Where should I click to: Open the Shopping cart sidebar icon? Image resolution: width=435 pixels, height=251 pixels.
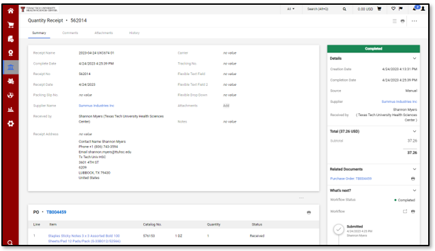pos(10,25)
